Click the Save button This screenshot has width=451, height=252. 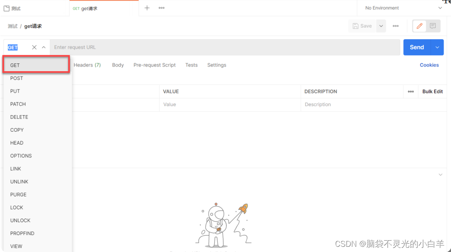(362, 26)
